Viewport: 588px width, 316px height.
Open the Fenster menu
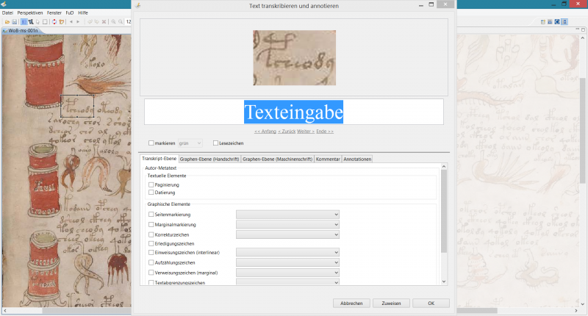click(x=54, y=12)
